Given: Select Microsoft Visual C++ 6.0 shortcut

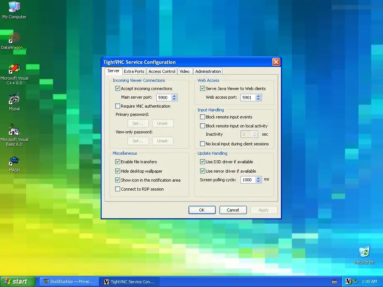Looking at the screenshot, I should [14, 74].
